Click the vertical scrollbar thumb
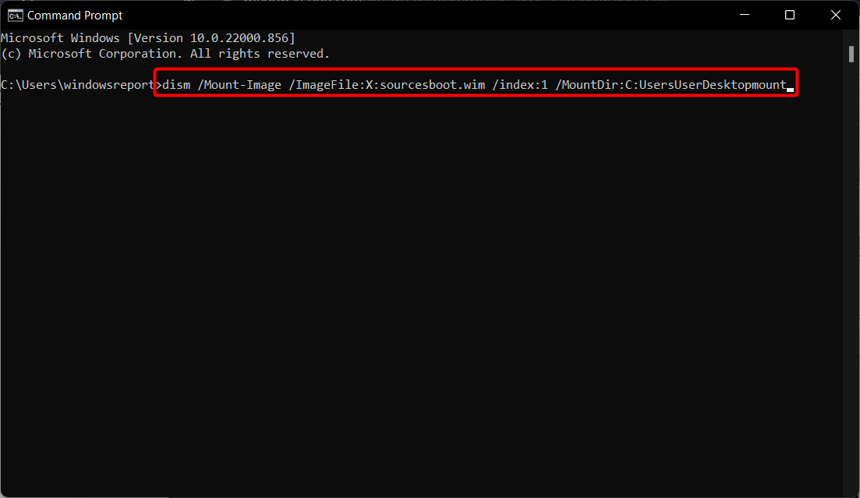 [x=851, y=54]
